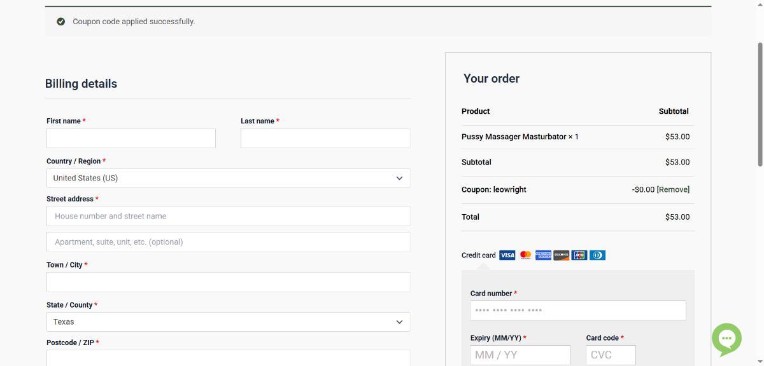Click the Discover card icon
Screen dimensions: 764x366
(x=561, y=255)
